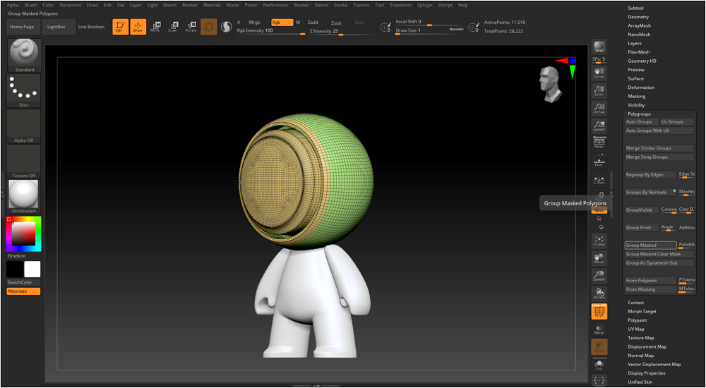Collapse the Polygroups subpalette
This screenshot has height=388, width=706.
(x=639, y=114)
